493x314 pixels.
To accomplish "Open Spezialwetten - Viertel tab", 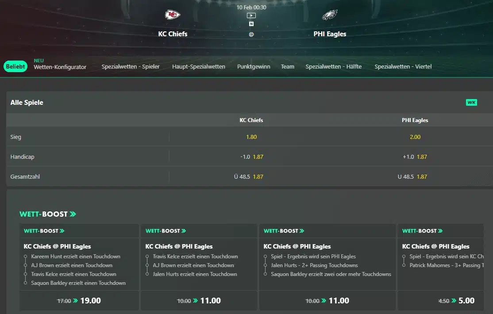I will click(403, 67).
